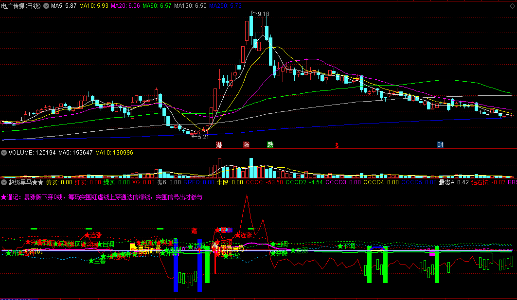Select the MA250: 5.79 indicator label

225,6
